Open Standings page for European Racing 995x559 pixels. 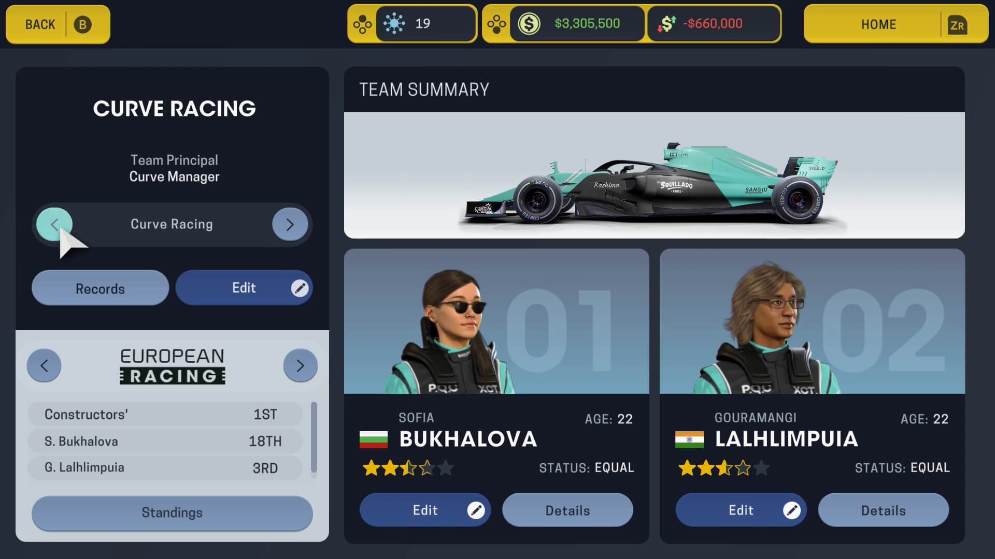coord(172,512)
